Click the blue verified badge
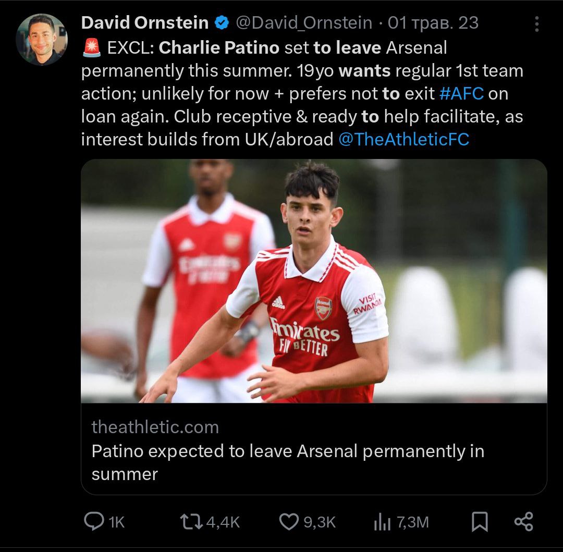563x552 pixels. click(222, 23)
